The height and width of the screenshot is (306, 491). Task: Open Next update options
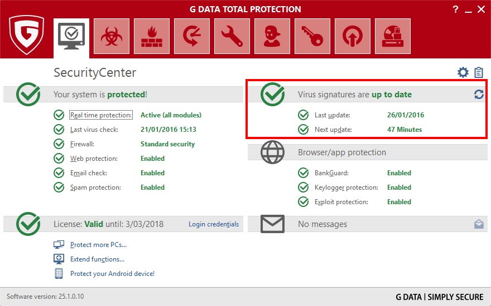(333, 129)
